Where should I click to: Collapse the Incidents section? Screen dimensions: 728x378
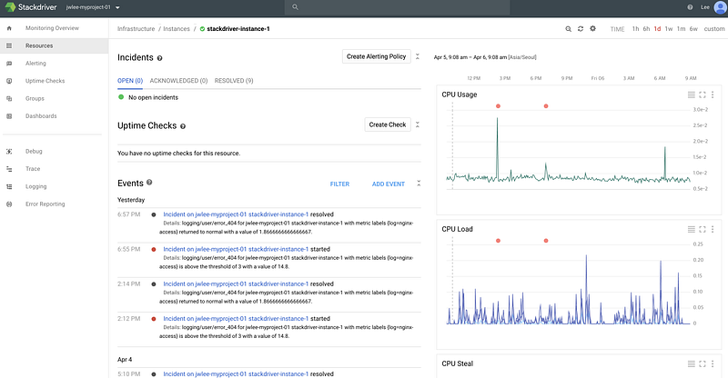pos(418,56)
